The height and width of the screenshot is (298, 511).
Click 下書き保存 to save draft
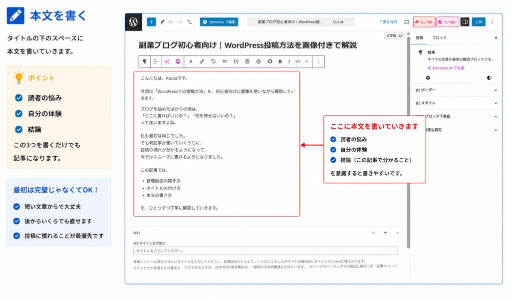coord(388,22)
